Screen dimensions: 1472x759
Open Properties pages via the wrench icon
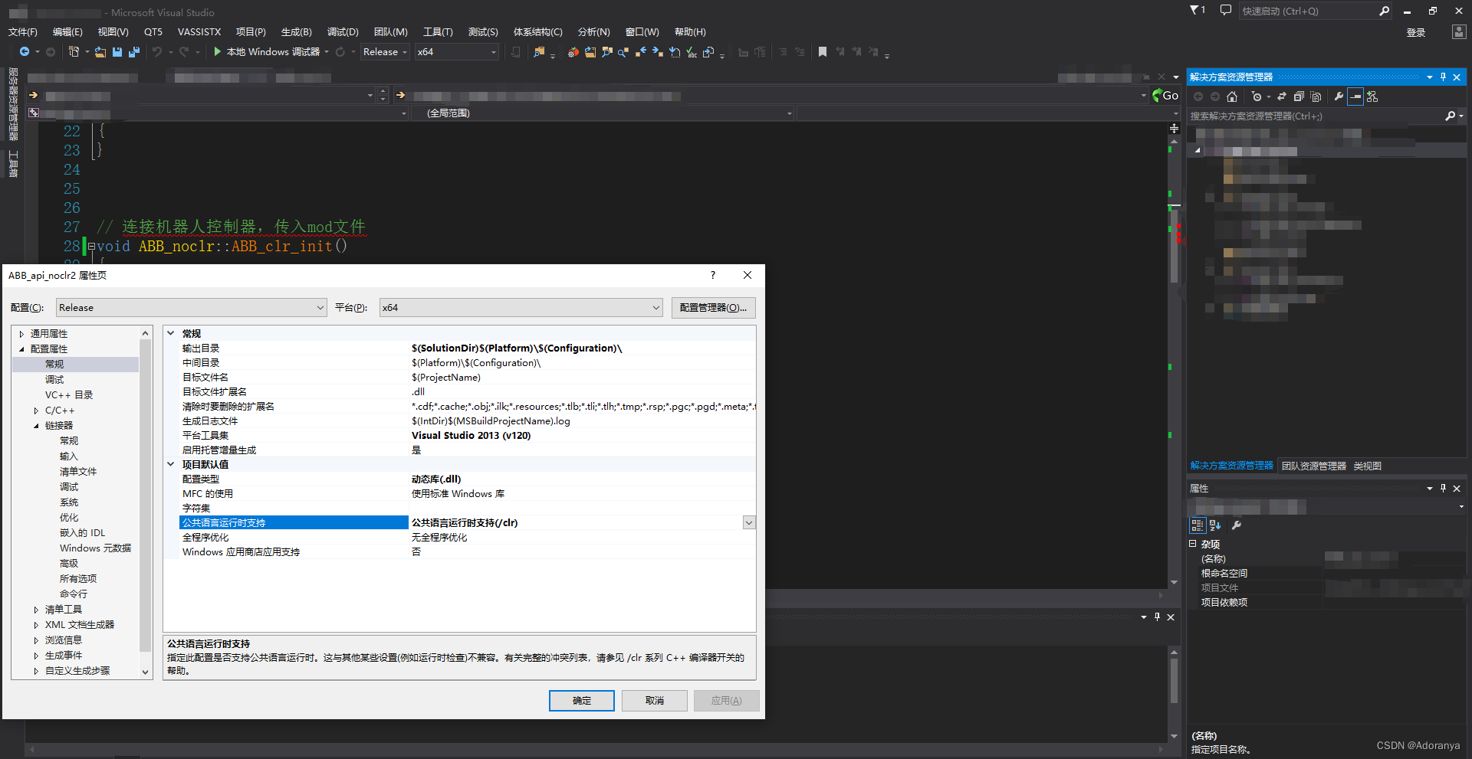pos(1339,96)
